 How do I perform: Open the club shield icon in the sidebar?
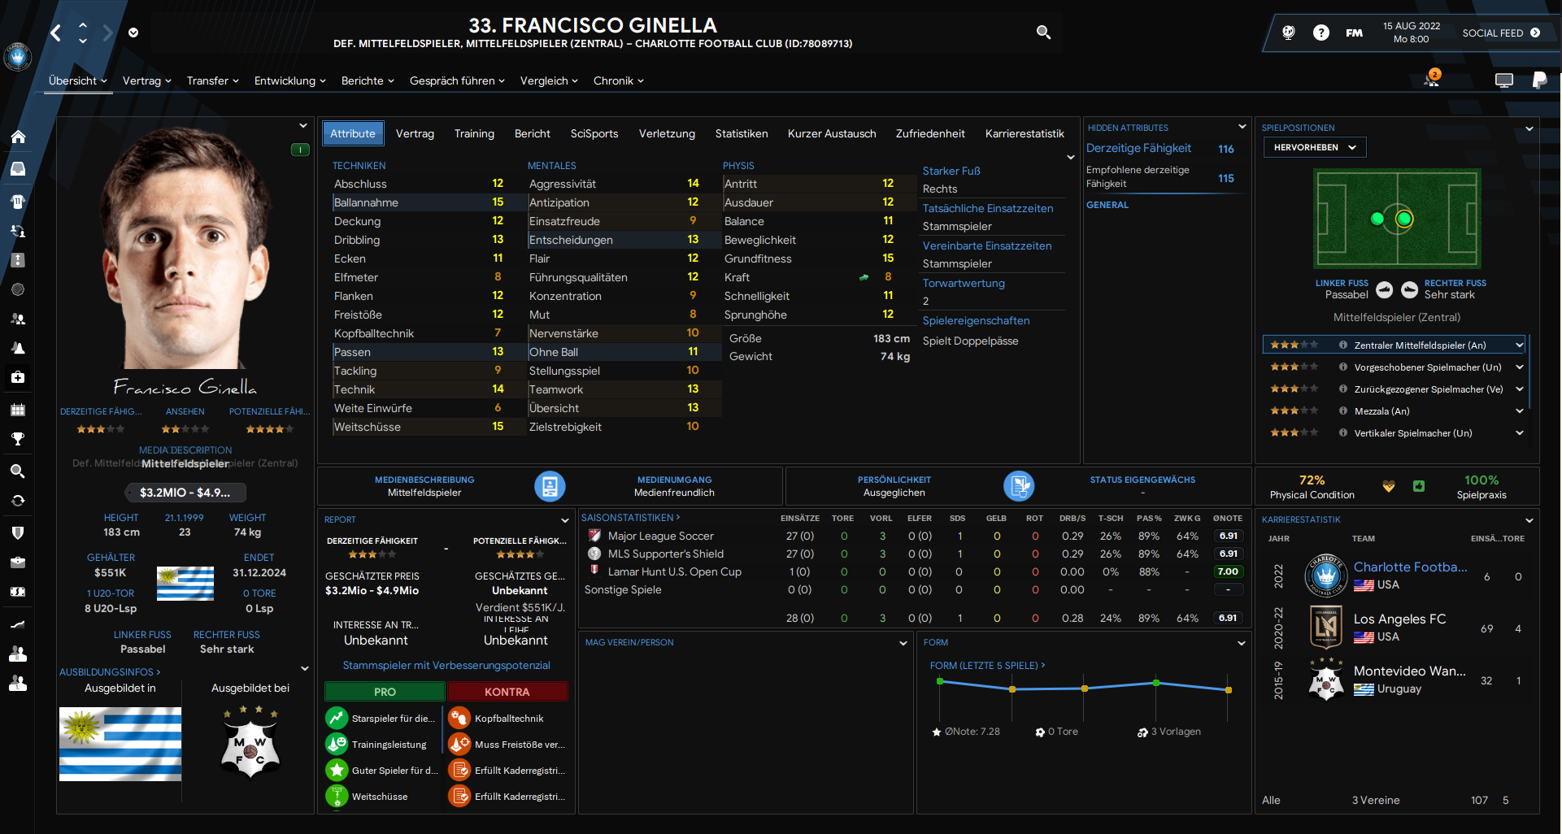[18, 532]
